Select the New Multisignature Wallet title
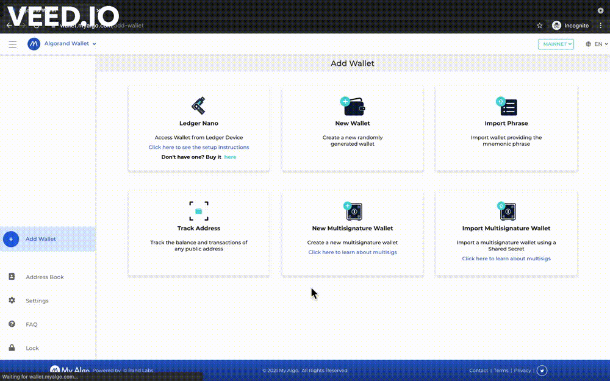 [353, 228]
